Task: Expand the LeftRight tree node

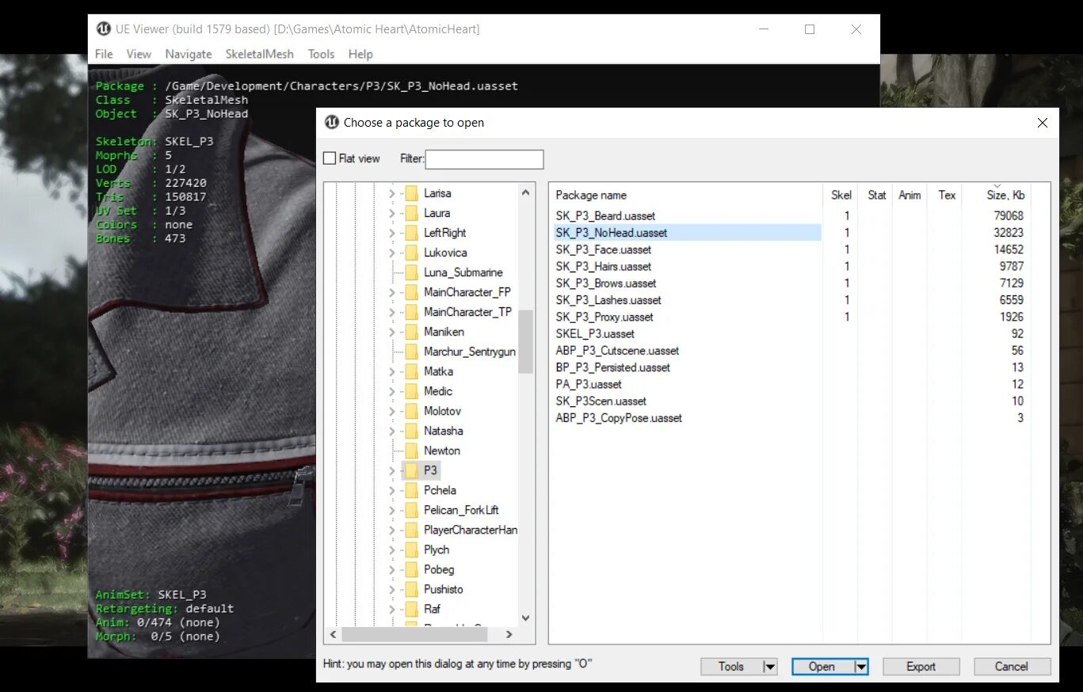Action: tap(391, 233)
